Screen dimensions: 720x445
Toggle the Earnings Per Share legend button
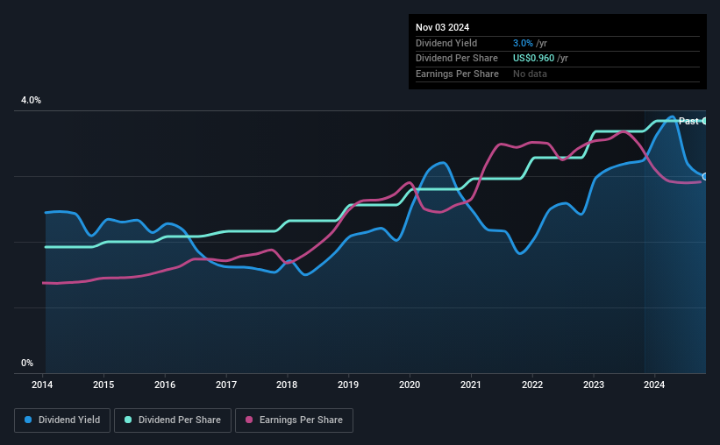tap(295, 420)
